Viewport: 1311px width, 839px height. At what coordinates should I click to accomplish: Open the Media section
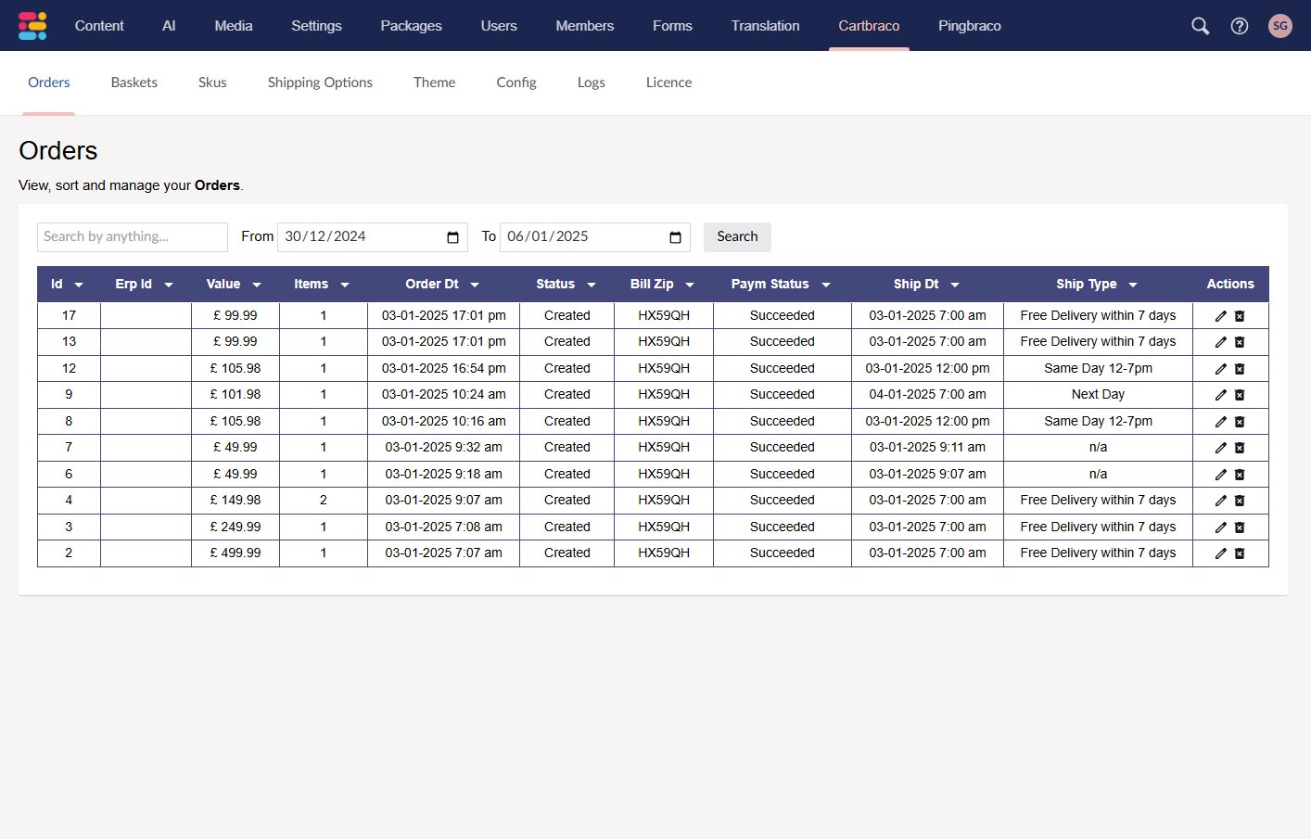click(x=234, y=26)
